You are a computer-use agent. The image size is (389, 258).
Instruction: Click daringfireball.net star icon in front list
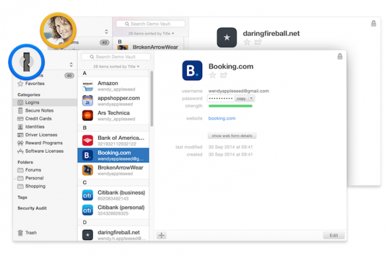tap(87, 235)
